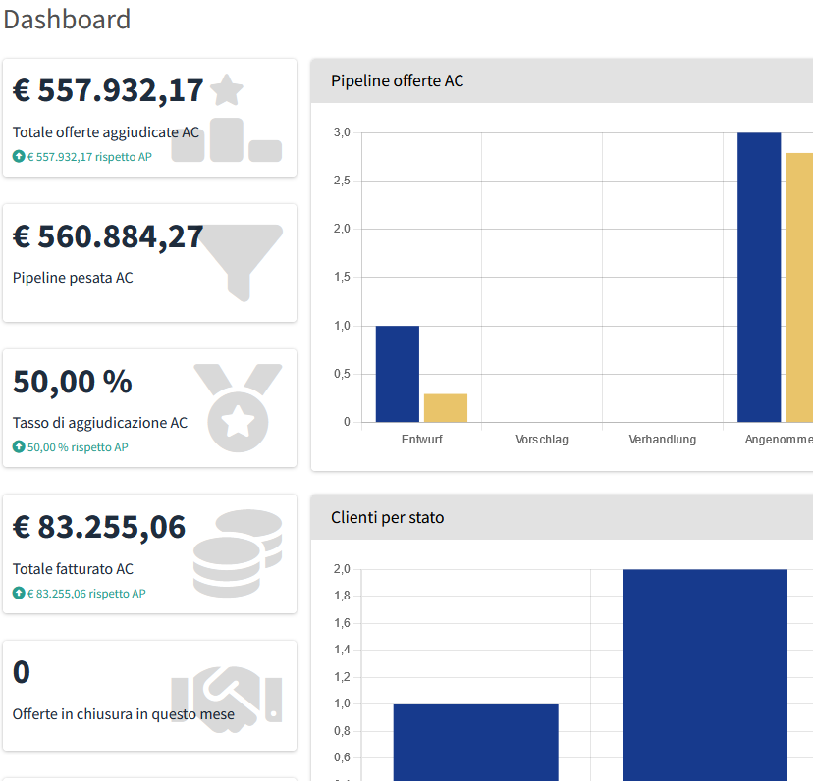Click the Vorschlag axis label

(x=542, y=440)
